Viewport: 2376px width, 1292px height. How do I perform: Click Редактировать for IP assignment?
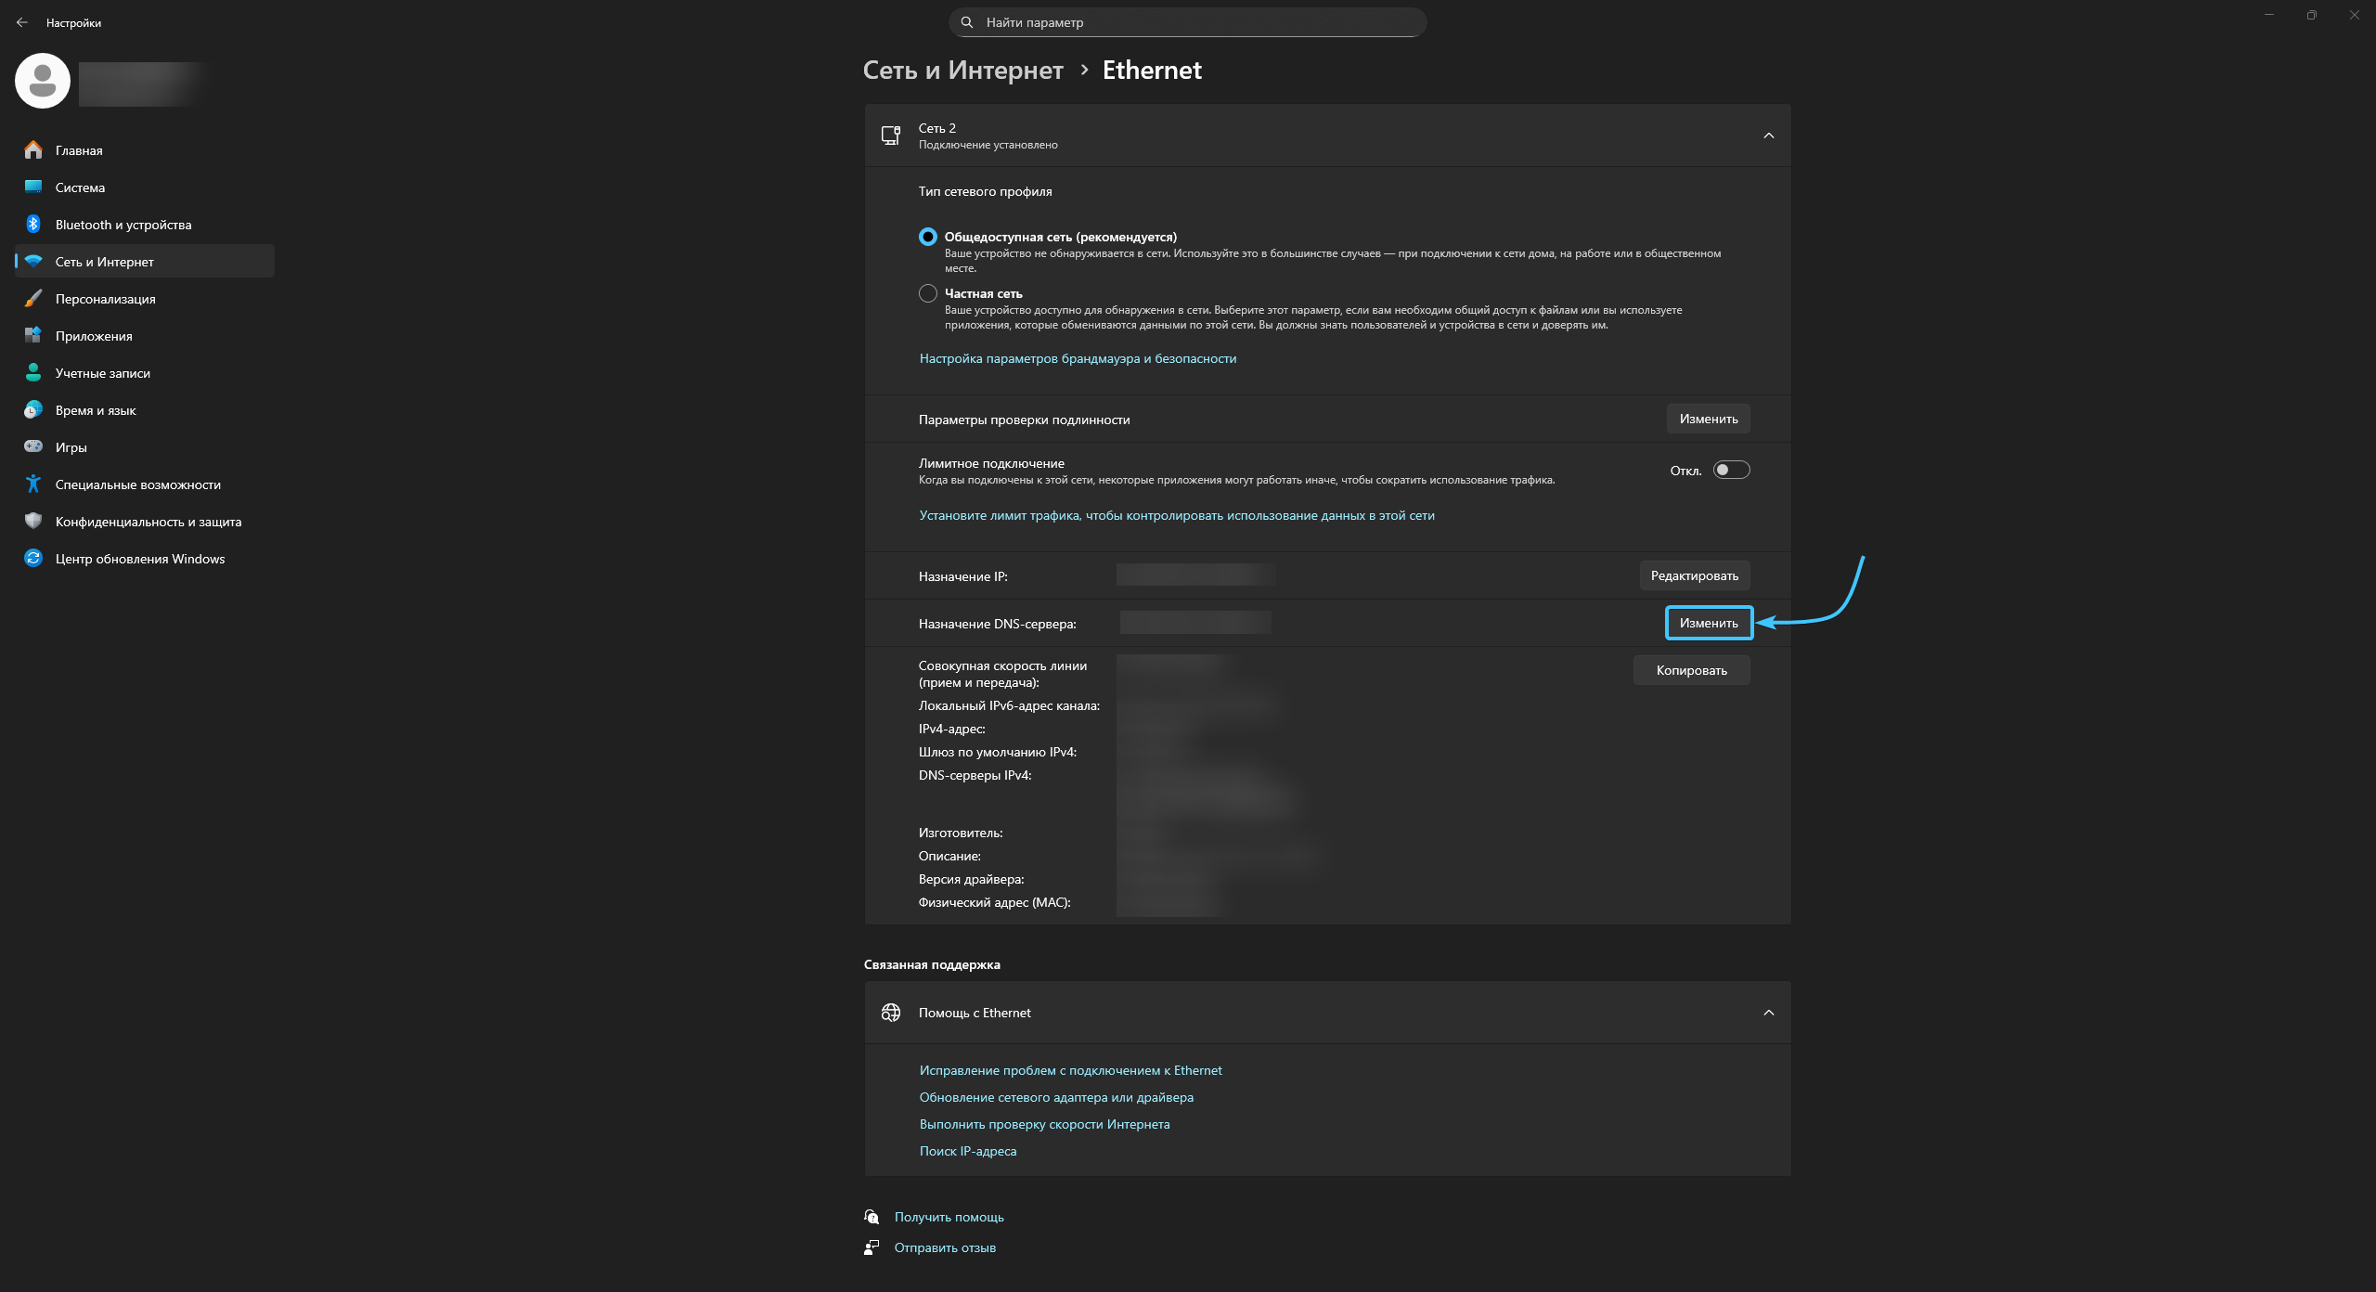click(x=1694, y=575)
